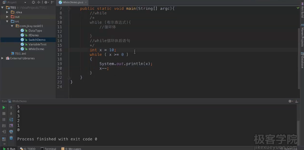Click the Pause output icon in Run panel
The image size is (304, 150).
click(x=4, y=120)
